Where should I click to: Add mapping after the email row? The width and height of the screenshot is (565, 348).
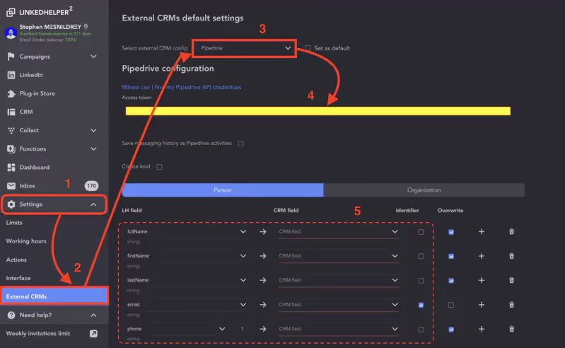click(482, 305)
